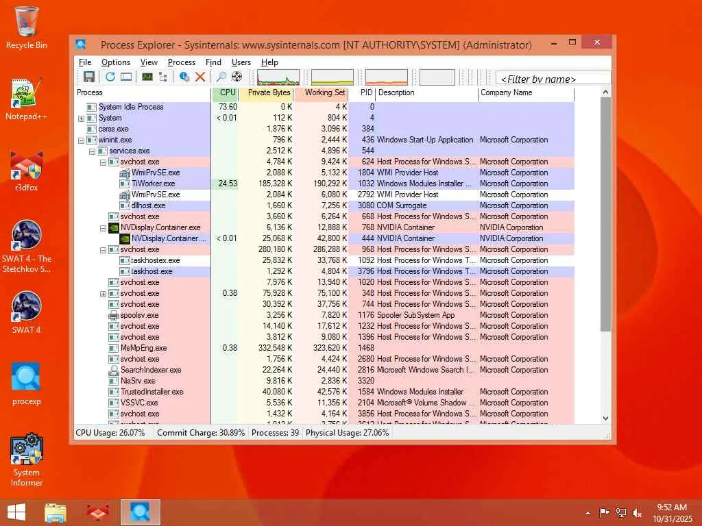
Task: Click the Filter by name field
Action: tap(553, 79)
